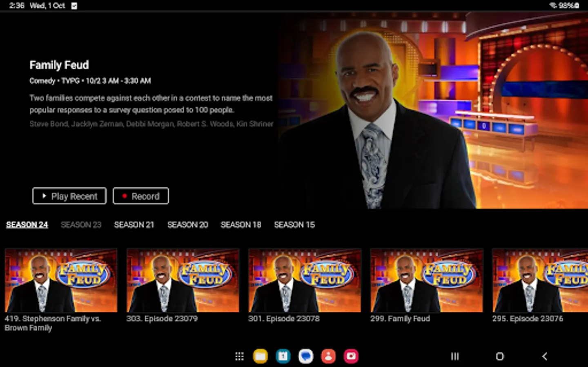Tap the cast list beginning Steve Bond

coord(151,124)
